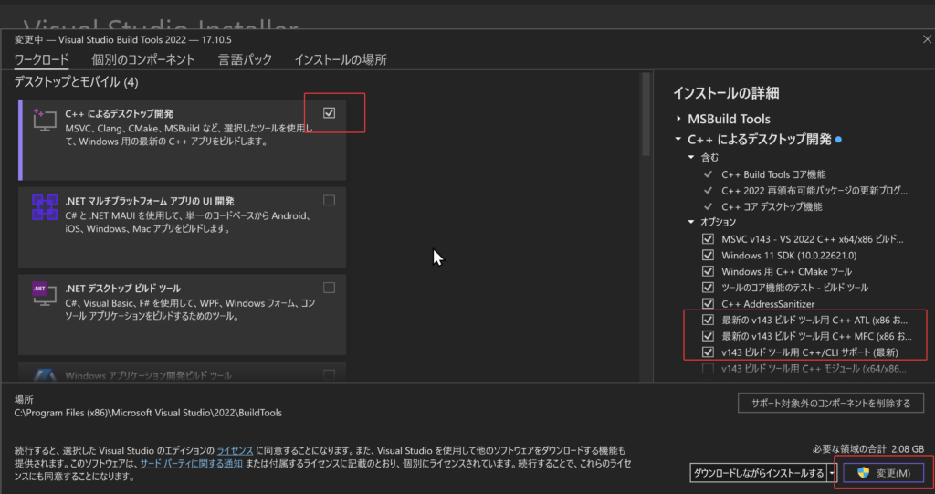The height and width of the screenshot is (494, 935).
Task: Open the ダウンロードしながらインストールする dropdown arrow
Action: [x=832, y=473]
